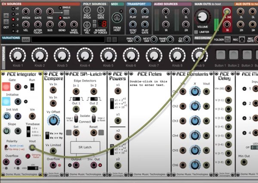Click the main out 1R jack
Viewport: 258px width, 183px height.
click(x=227, y=25)
